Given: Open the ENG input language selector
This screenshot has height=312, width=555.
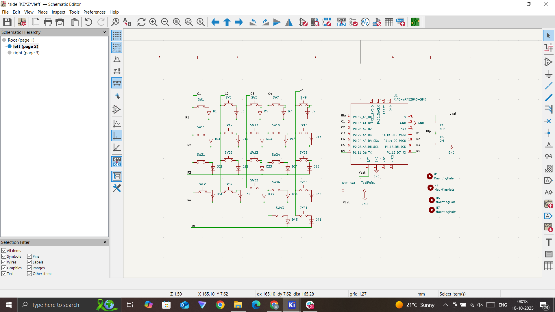Looking at the screenshot, I should click(x=503, y=305).
